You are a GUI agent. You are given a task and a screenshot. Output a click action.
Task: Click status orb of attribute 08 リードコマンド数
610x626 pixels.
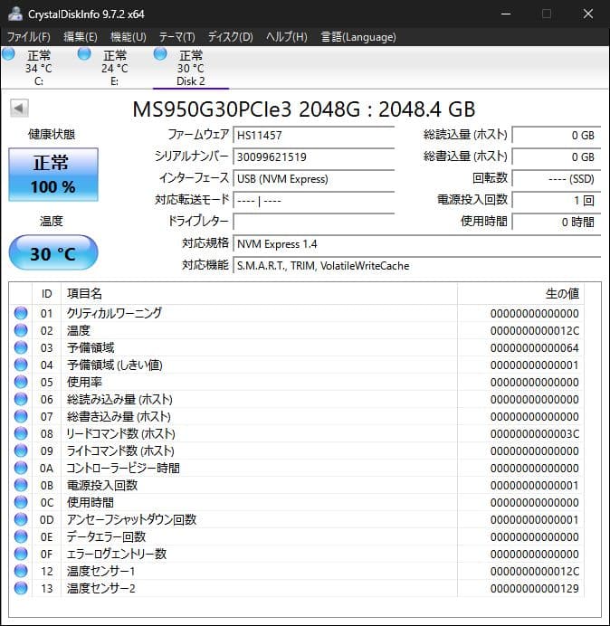[21, 433]
